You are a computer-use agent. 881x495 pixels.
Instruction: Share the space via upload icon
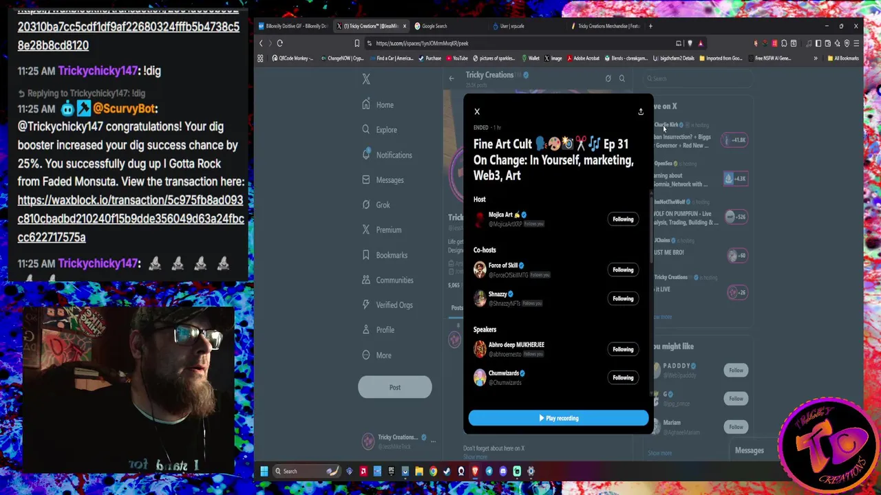[x=640, y=111]
